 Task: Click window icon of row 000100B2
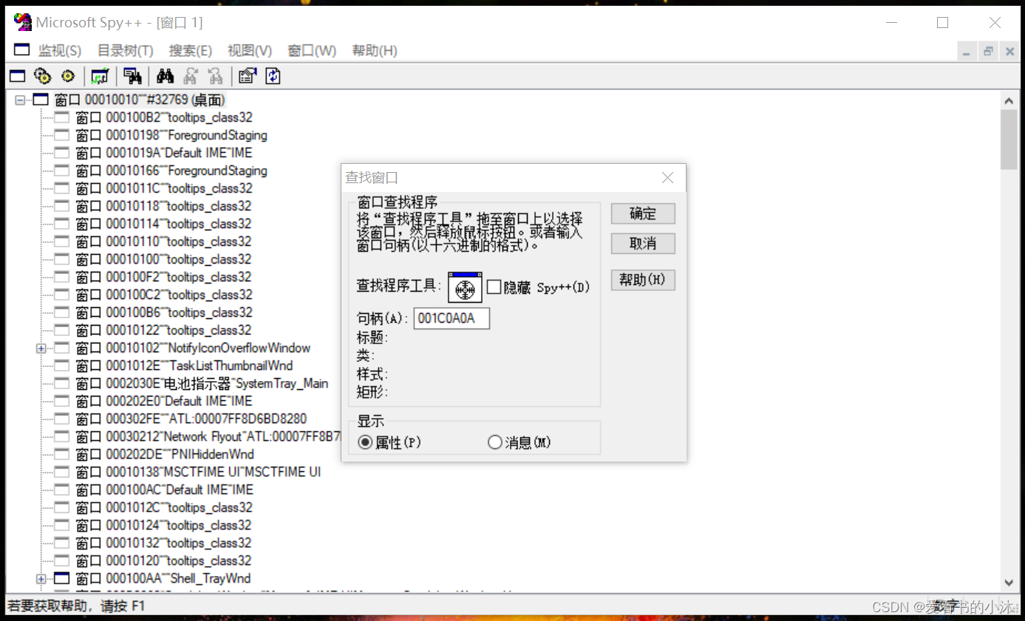[x=62, y=117]
